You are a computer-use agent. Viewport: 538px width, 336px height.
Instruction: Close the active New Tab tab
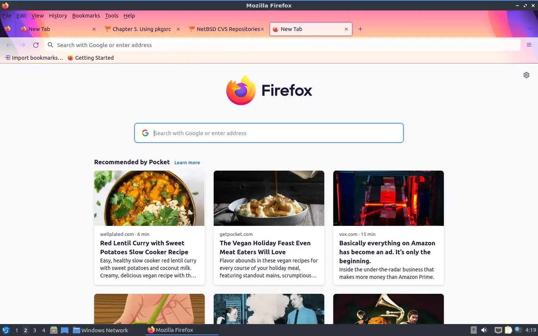346,29
